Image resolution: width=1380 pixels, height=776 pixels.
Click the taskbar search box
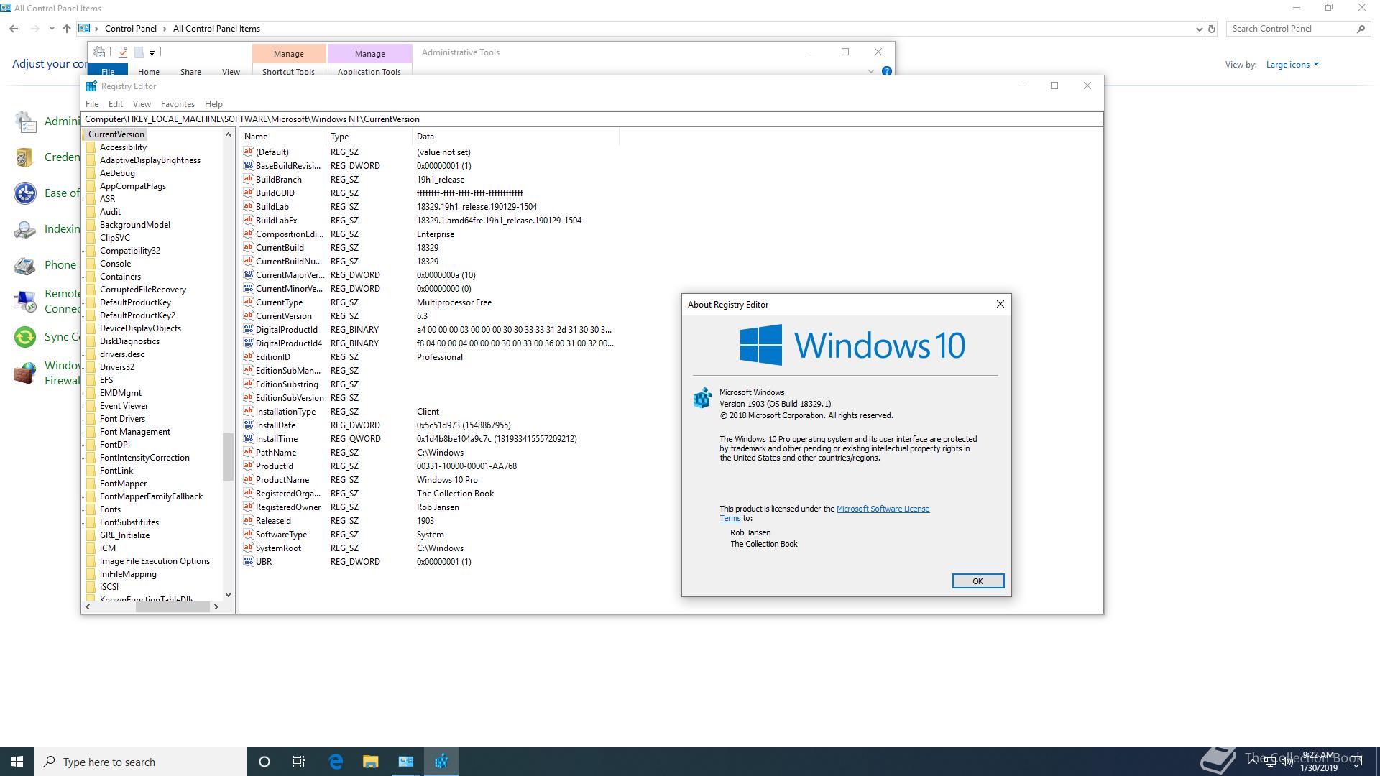click(x=142, y=762)
